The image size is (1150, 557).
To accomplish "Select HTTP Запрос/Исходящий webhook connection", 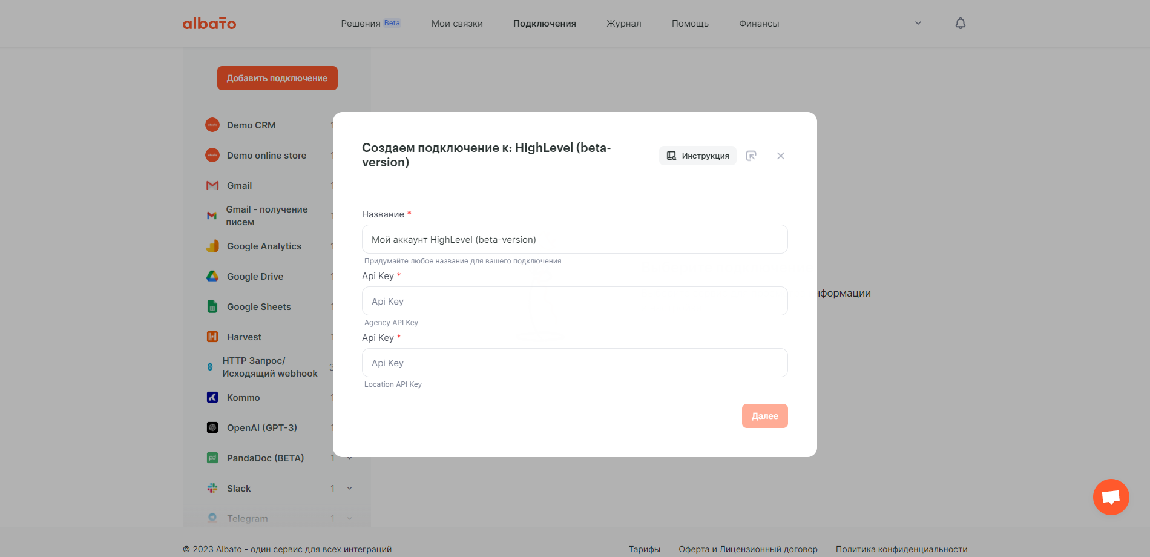I will 270,367.
